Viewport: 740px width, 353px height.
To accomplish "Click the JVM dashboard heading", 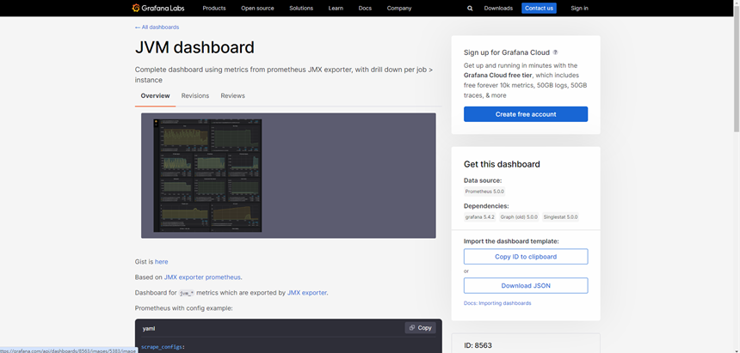I will (194, 47).
